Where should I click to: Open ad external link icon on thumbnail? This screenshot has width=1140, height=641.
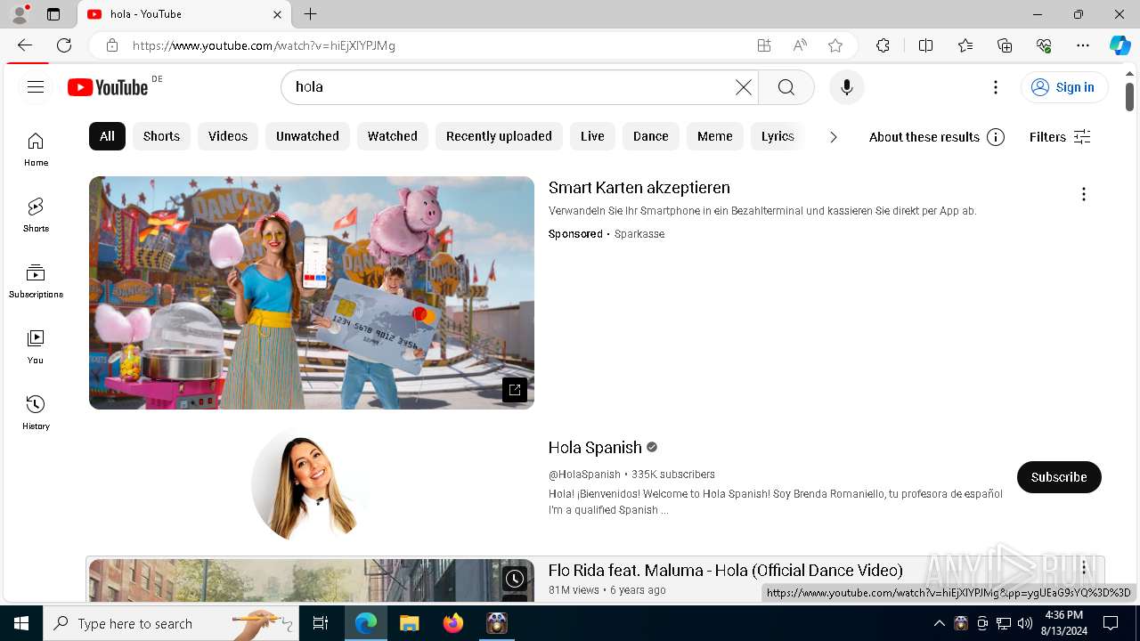(515, 390)
